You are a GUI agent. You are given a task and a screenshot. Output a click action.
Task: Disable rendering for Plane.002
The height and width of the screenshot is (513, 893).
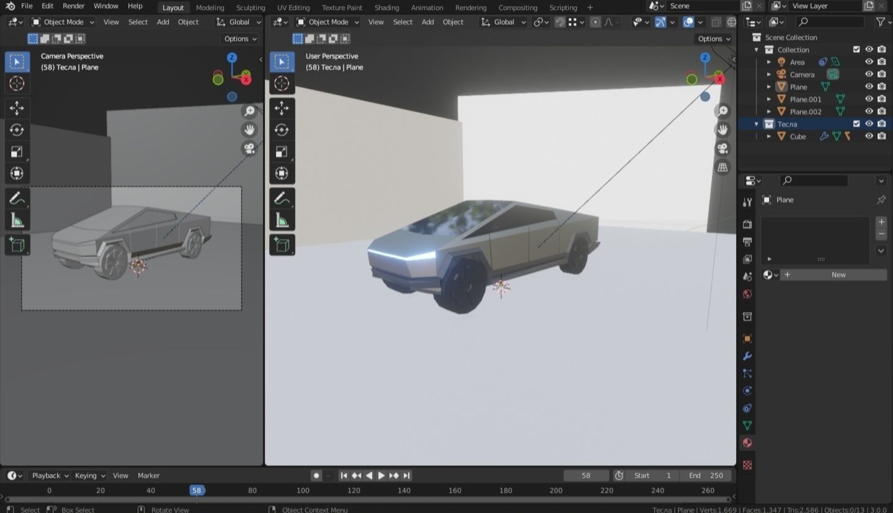[881, 112]
